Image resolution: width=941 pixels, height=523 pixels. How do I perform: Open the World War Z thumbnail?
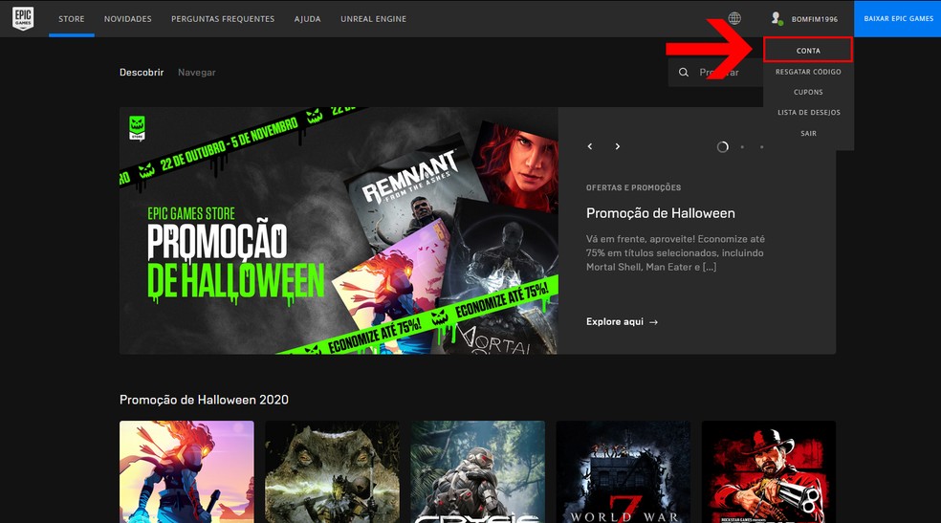click(x=623, y=471)
